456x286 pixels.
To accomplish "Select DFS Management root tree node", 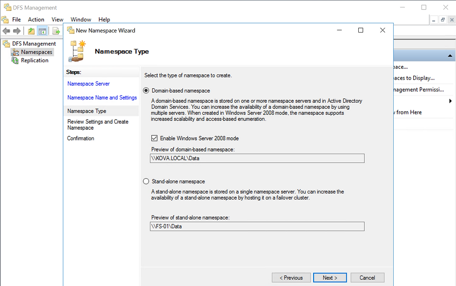I will coord(34,44).
